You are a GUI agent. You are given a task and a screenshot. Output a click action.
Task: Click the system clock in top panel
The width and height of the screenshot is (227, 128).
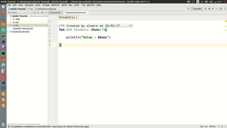218,2
